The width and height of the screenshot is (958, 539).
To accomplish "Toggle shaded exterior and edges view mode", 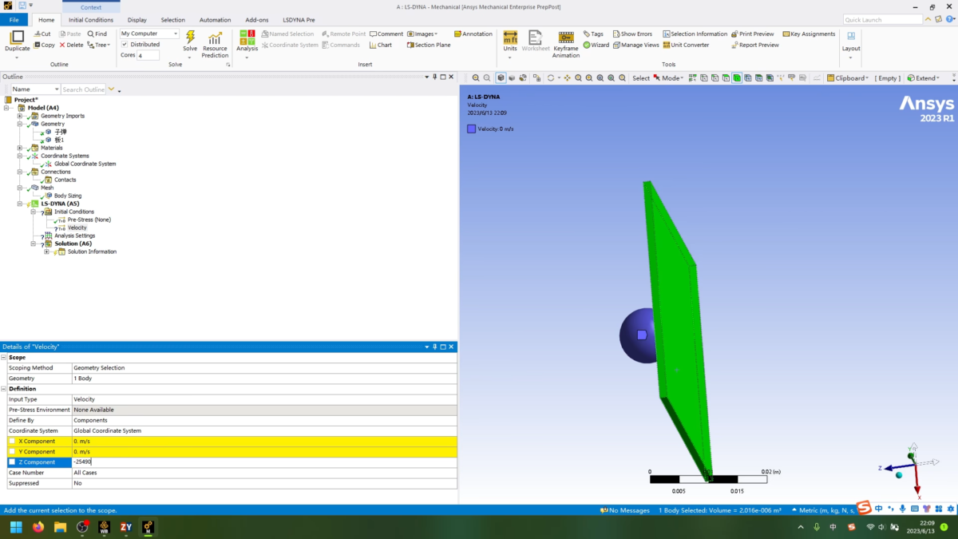I will [501, 78].
